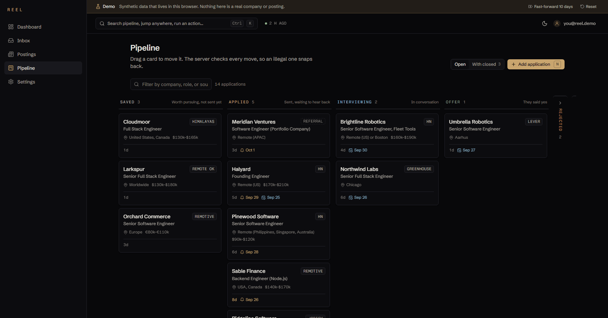The height and width of the screenshot is (318, 608).
Task: Click the REEL logo
Action: pos(15,10)
